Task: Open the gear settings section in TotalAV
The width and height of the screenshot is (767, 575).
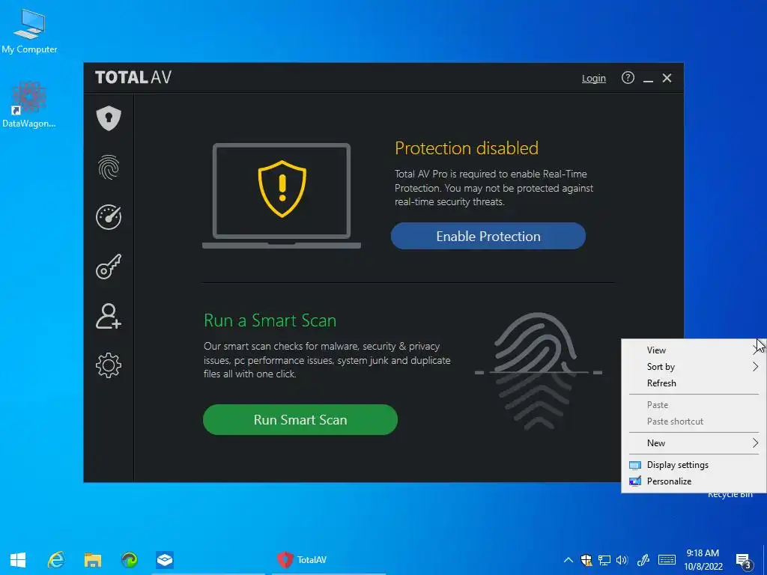Action: coord(109,365)
